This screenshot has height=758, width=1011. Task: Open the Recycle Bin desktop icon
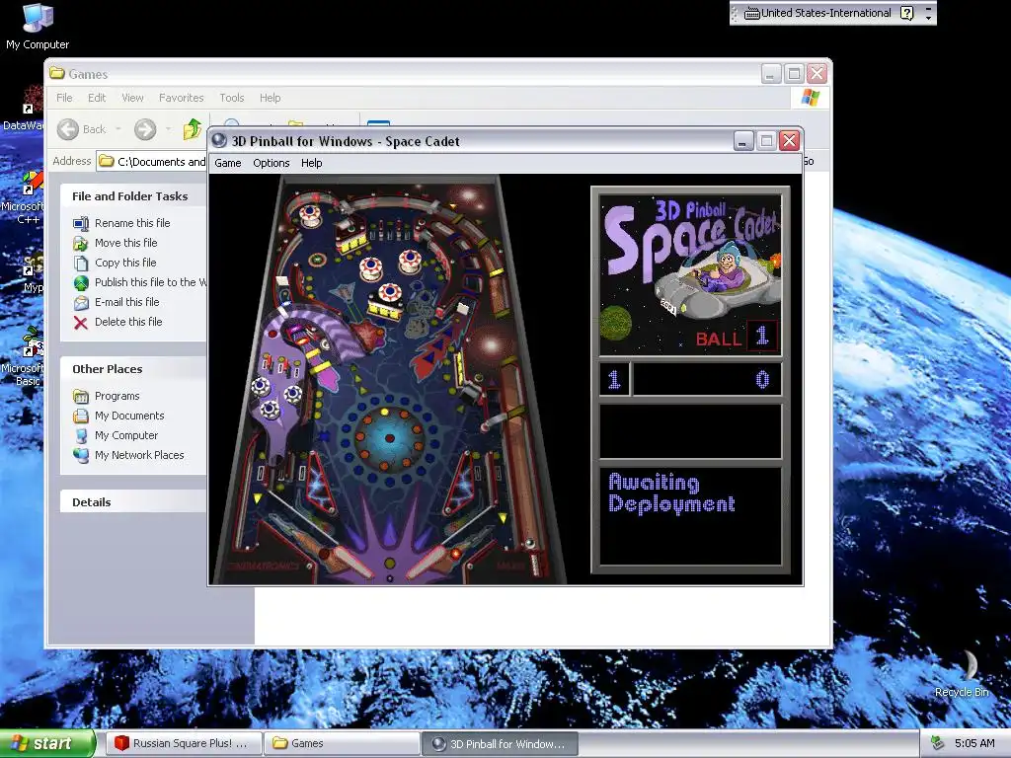pyautogui.click(x=962, y=673)
